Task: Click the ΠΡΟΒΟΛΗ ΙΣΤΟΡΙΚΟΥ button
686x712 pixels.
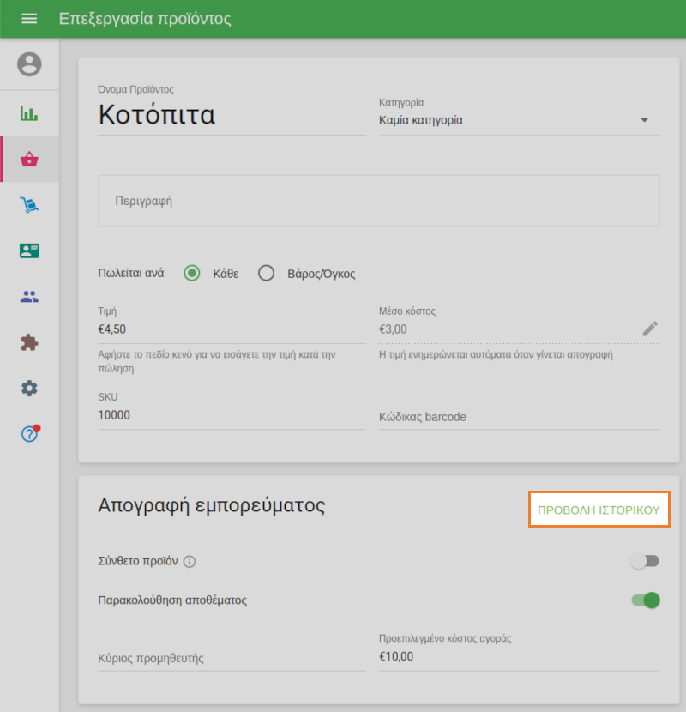Action: 599,510
